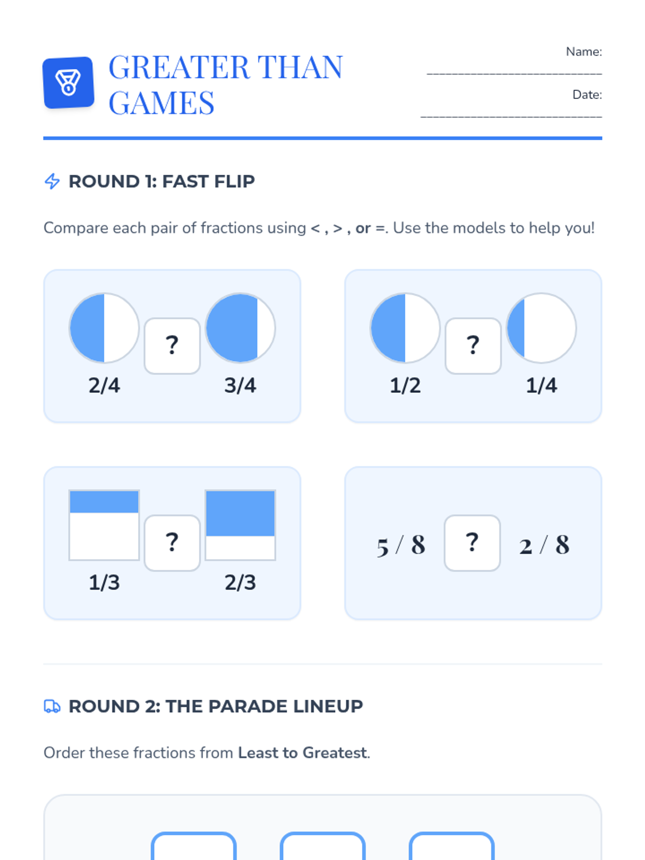Click the 1/4 shaded circle model
This screenshot has height=860, width=645.
point(541,328)
